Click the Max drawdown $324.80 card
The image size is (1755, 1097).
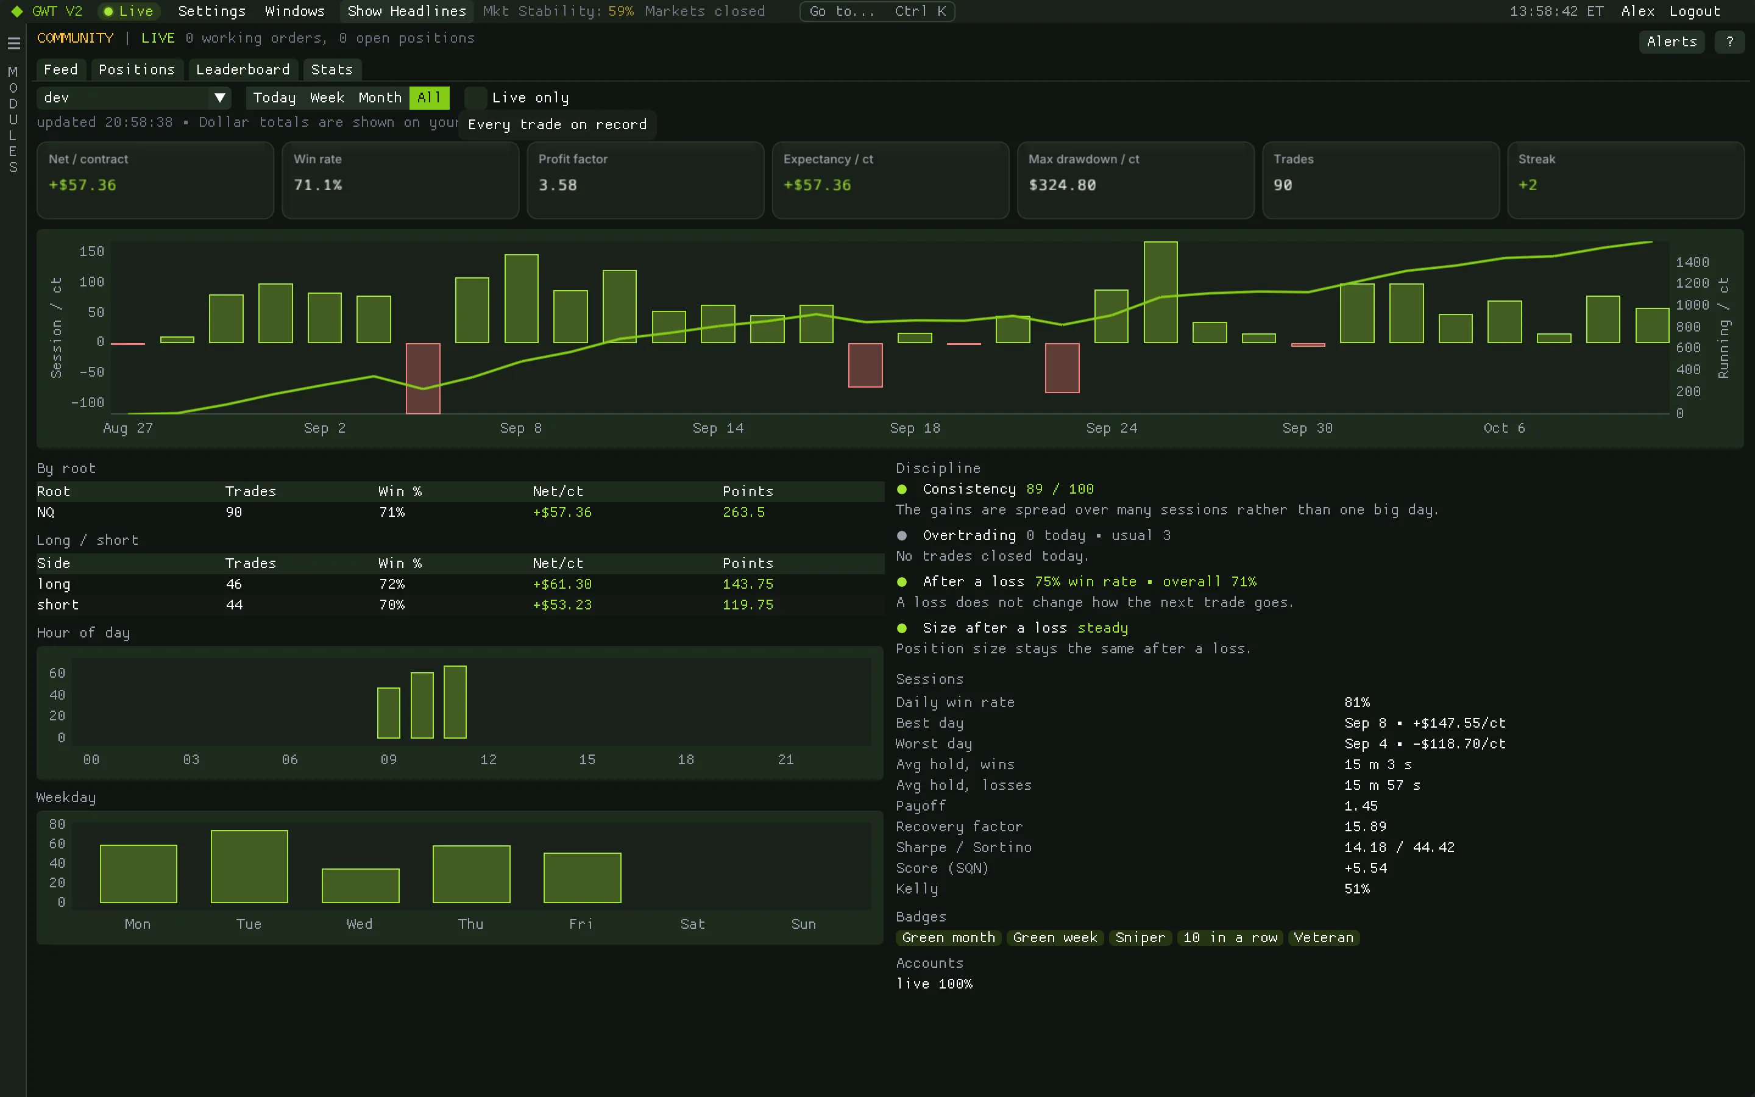coord(1136,180)
